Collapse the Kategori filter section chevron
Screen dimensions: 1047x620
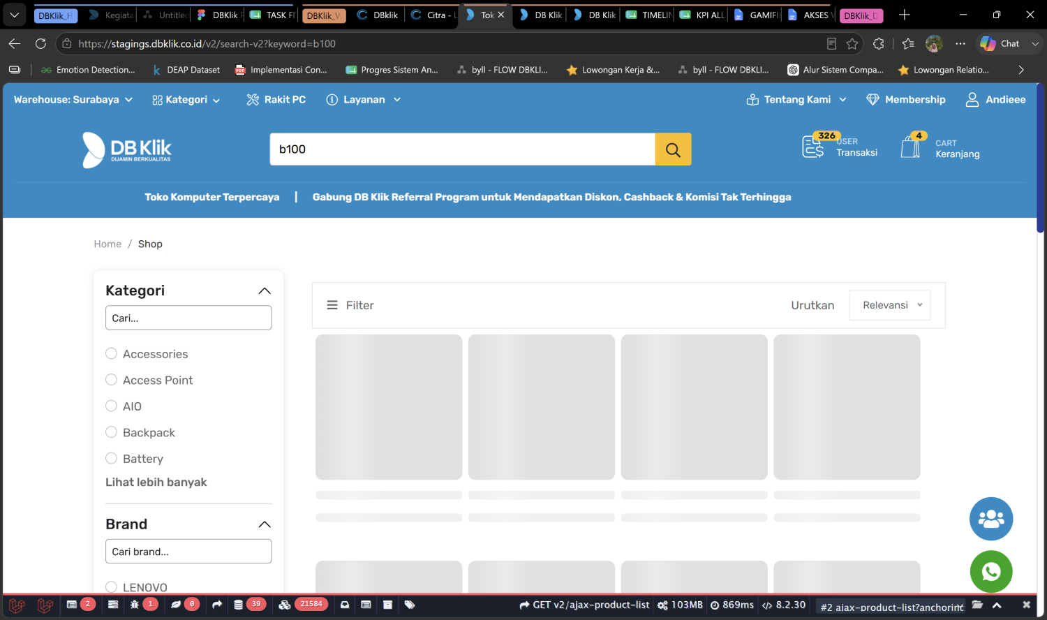(265, 290)
